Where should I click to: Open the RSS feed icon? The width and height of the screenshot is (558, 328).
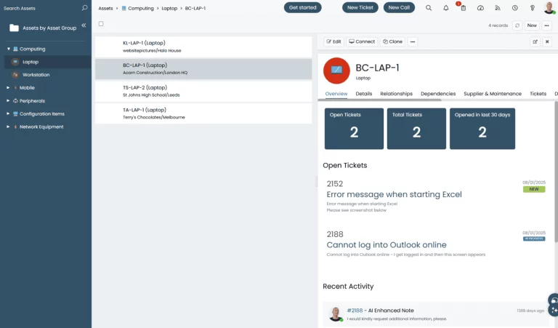click(498, 8)
